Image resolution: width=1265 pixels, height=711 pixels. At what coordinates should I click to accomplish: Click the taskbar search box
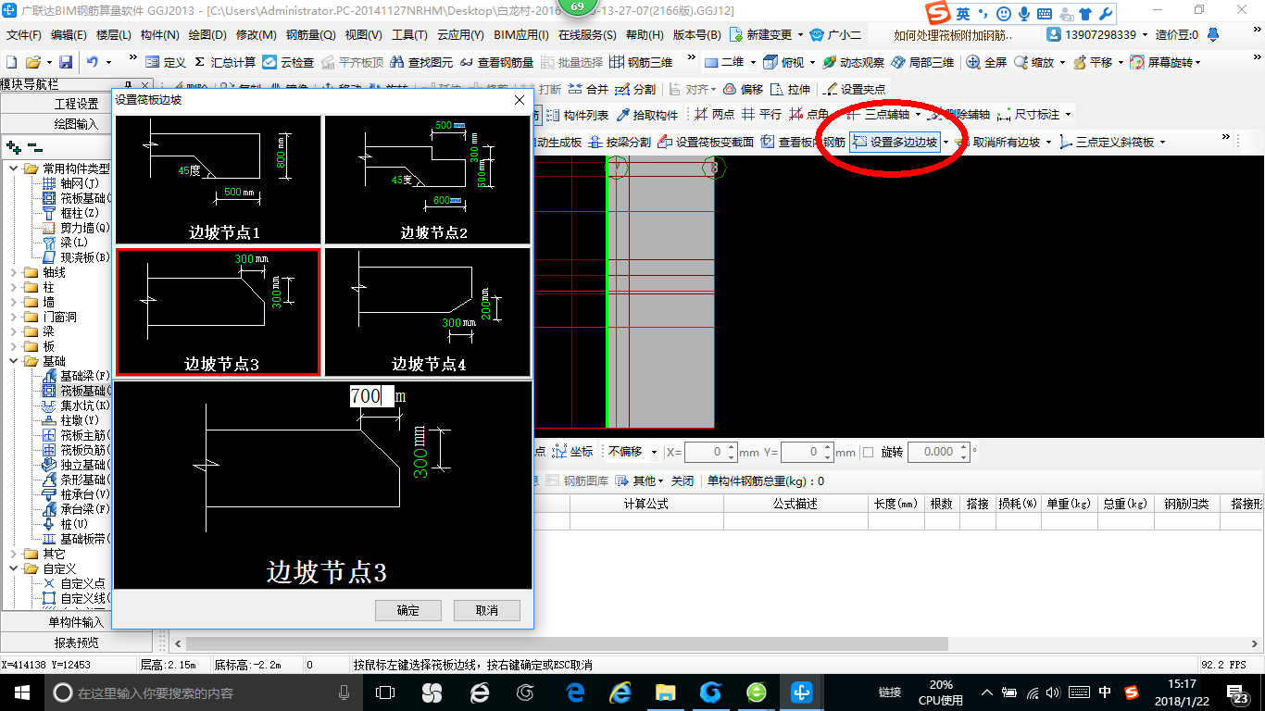pos(204,692)
